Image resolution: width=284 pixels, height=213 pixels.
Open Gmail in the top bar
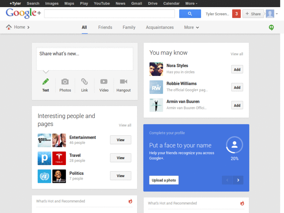tap(137, 4)
